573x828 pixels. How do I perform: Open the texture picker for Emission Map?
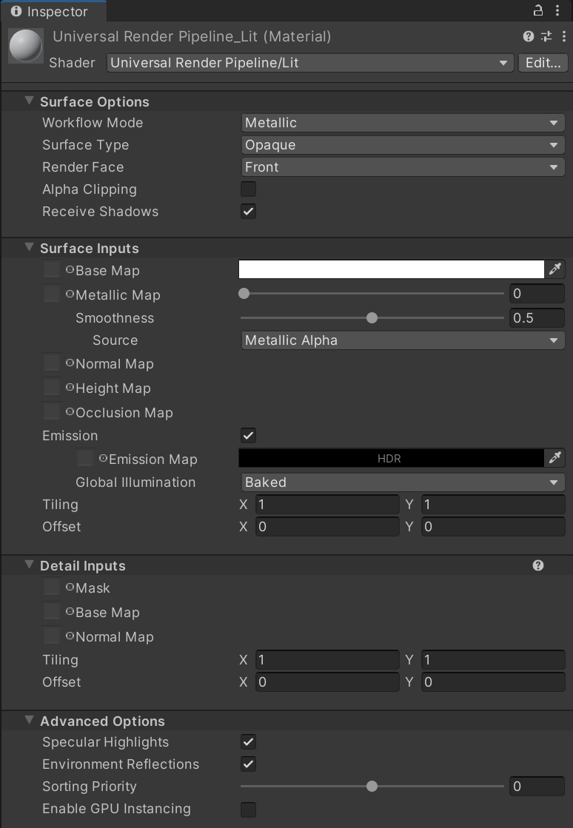tap(103, 458)
